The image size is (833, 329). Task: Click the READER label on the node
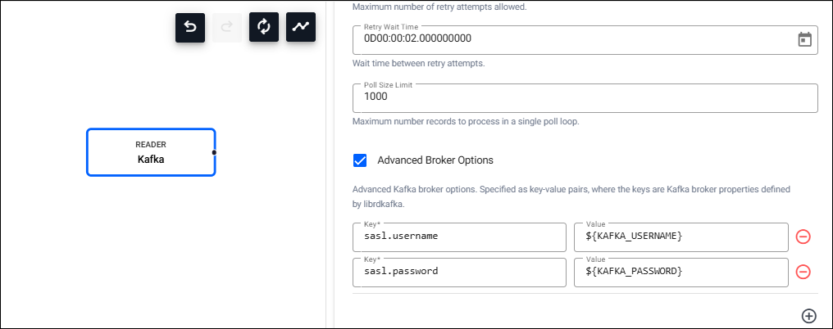(x=151, y=144)
